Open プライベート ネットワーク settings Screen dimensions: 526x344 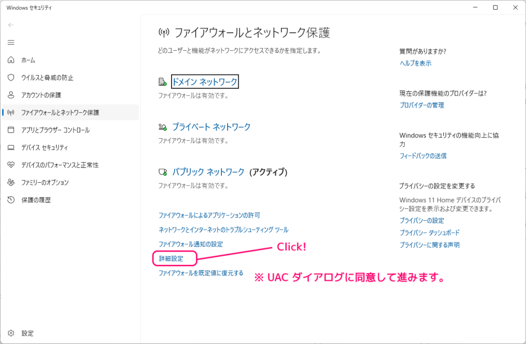[212, 126]
